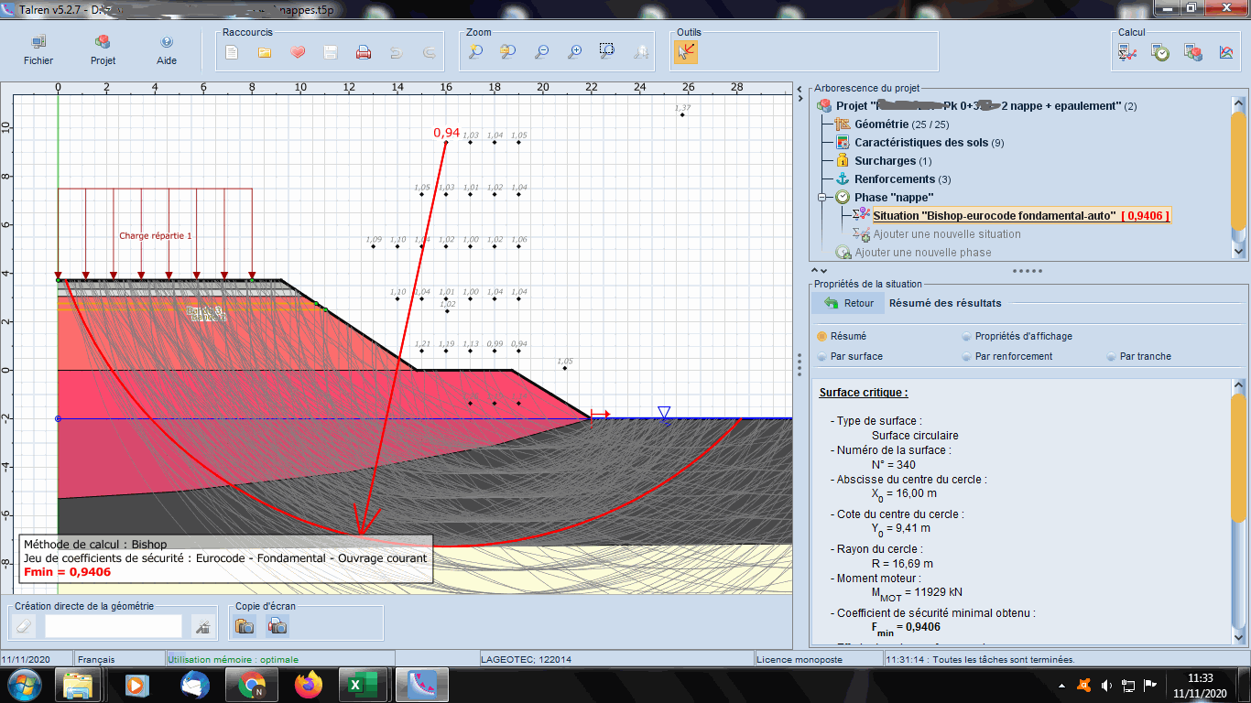Click the results summary scroll down arrow

point(1239,638)
